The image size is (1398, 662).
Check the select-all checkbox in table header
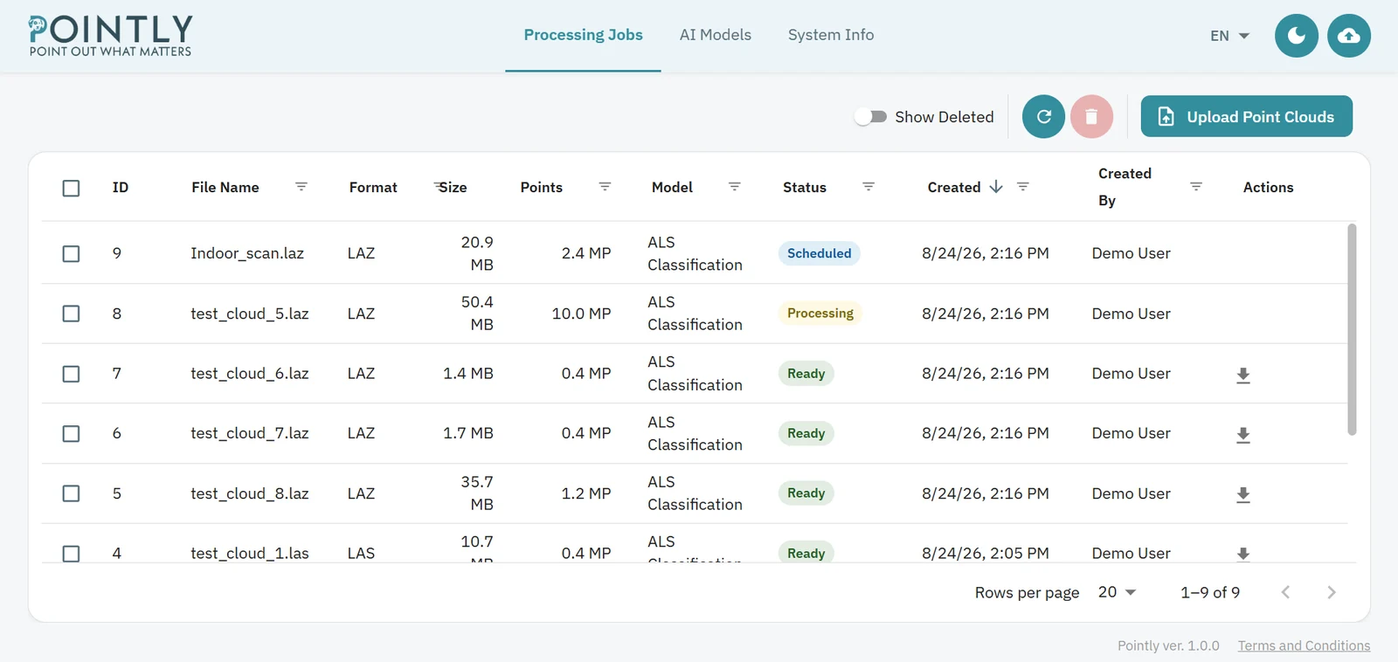coord(72,188)
